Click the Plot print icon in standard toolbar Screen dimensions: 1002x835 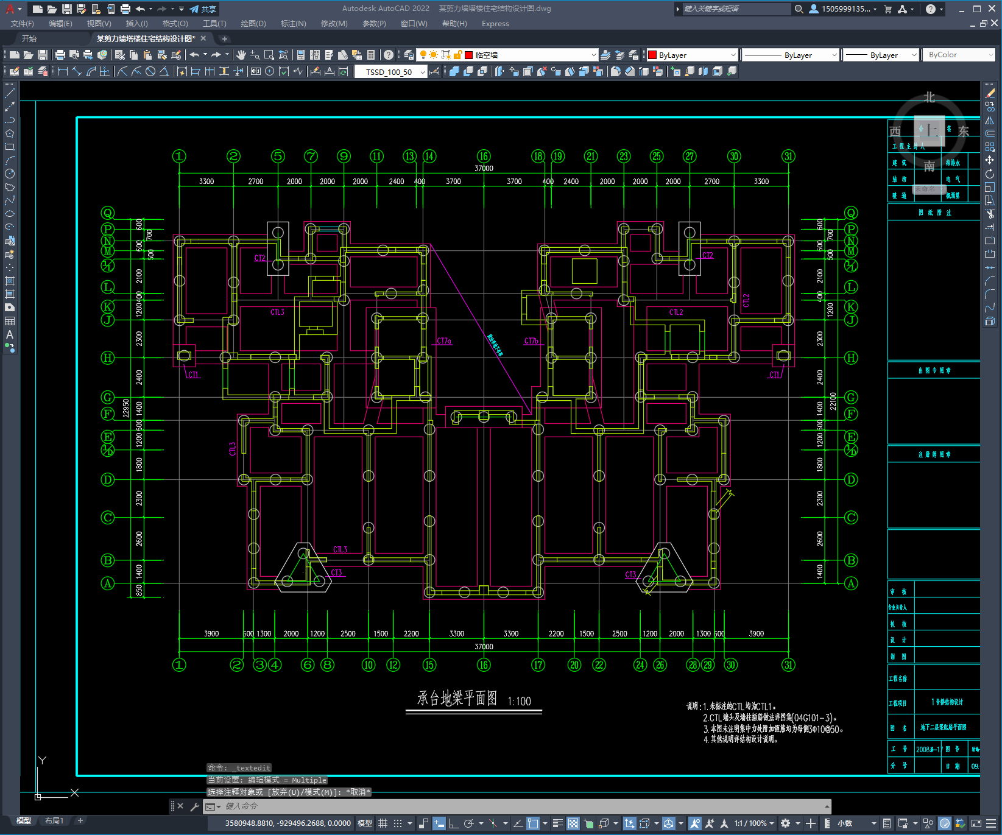(60, 55)
